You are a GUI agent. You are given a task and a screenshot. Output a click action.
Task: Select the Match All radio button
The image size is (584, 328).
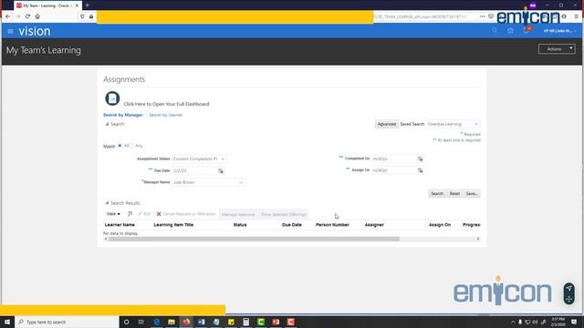pyautogui.click(x=120, y=146)
